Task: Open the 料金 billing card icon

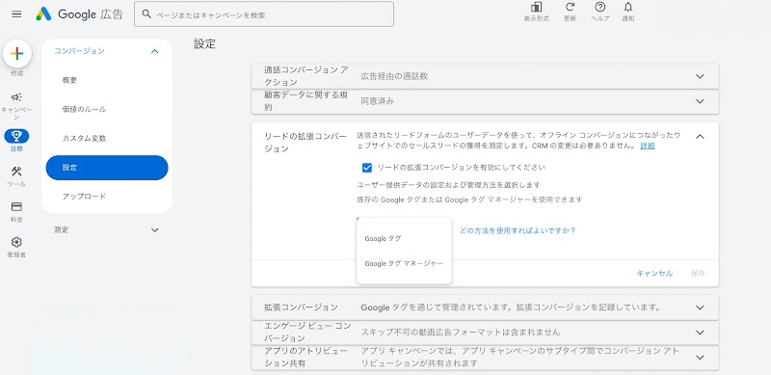Action: pyautogui.click(x=16, y=206)
